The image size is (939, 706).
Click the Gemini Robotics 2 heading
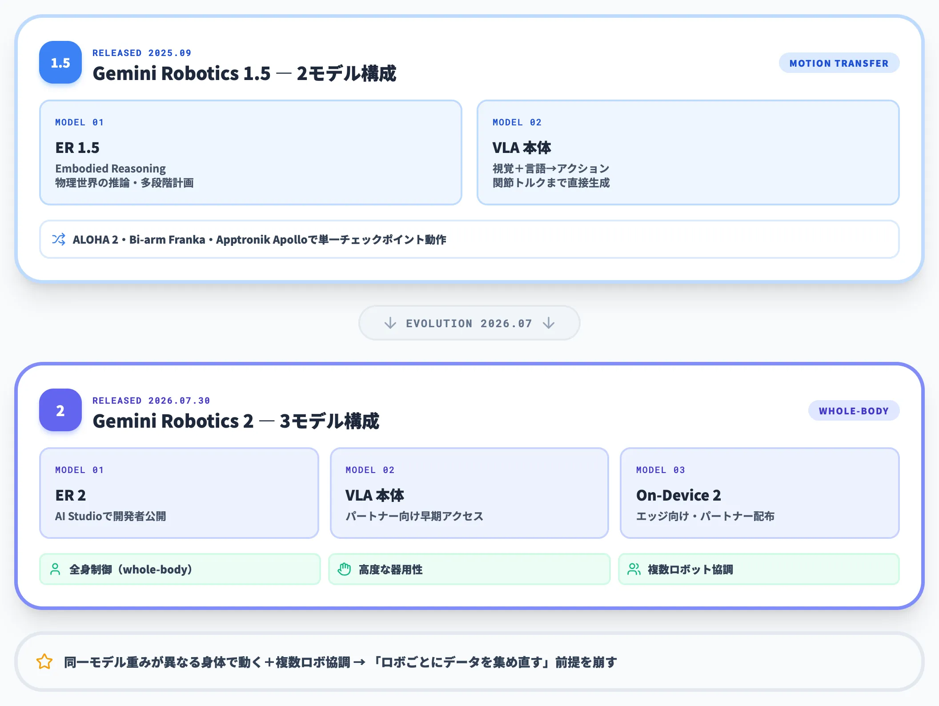point(236,421)
